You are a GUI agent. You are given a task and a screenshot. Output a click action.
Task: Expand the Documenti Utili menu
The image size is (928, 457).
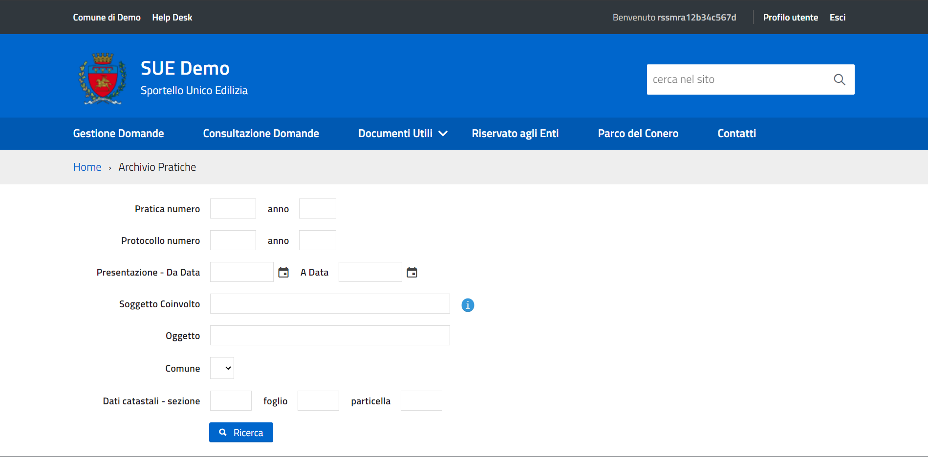[x=402, y=134]
